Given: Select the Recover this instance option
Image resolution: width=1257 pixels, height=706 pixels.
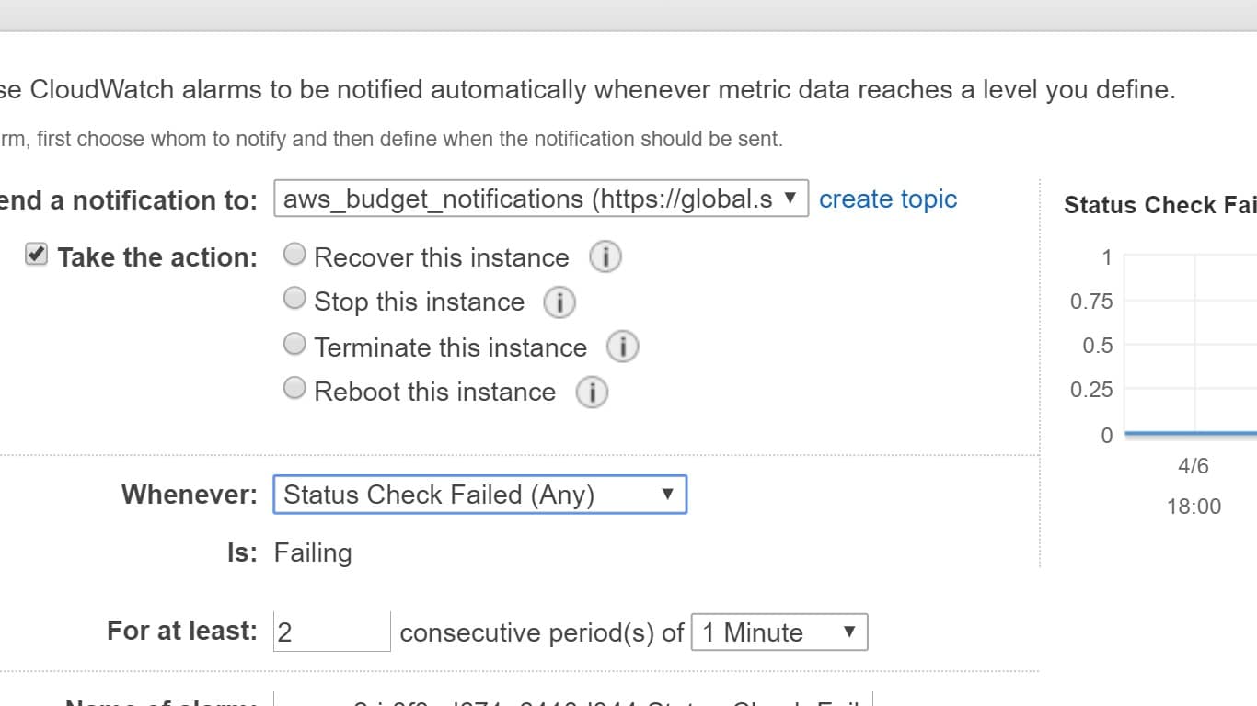Looking at the screenshot, I should (x=294, y=254).
